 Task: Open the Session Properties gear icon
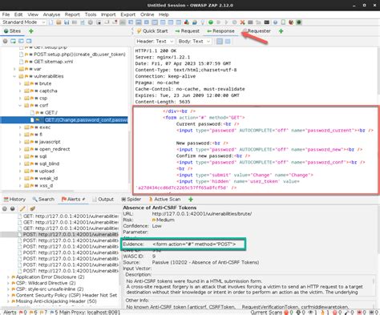coord(91,22)
